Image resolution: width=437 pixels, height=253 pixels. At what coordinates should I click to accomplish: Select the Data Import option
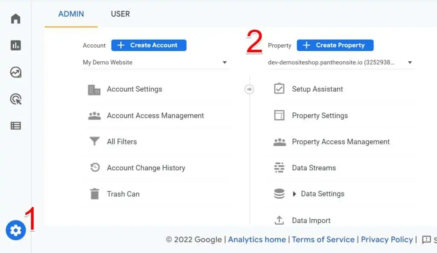311,220
